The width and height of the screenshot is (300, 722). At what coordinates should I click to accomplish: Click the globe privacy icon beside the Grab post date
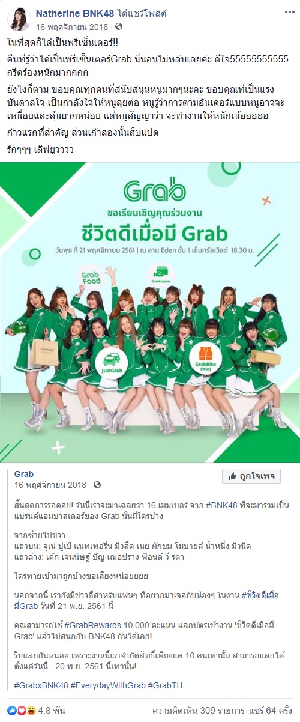[x=97, y=485]
